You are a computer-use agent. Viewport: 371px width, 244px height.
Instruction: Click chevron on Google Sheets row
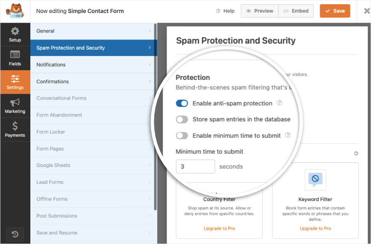(150, 165)
